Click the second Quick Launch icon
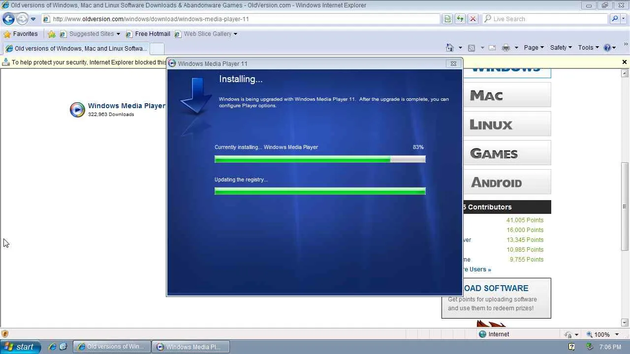This screenshot has height=354, width=630. [63, 347]
